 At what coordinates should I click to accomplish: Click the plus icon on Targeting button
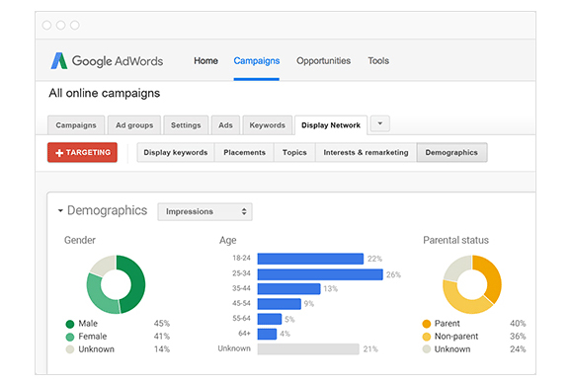pos(59,153)
